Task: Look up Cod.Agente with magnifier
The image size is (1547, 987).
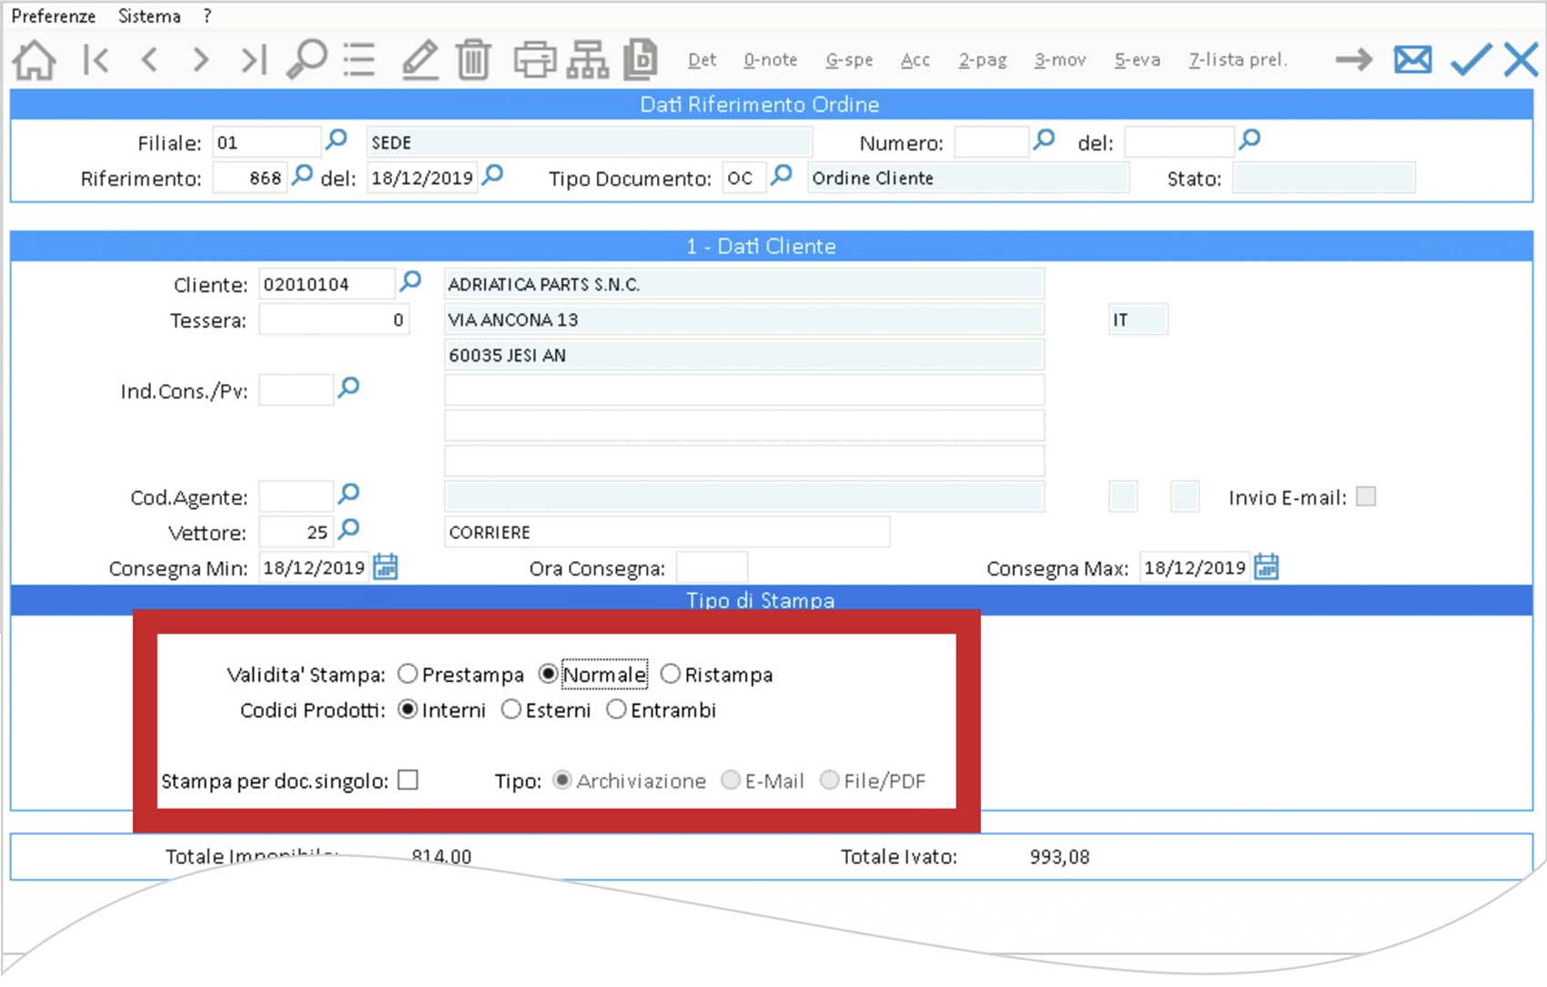Action: click(349, 494)
